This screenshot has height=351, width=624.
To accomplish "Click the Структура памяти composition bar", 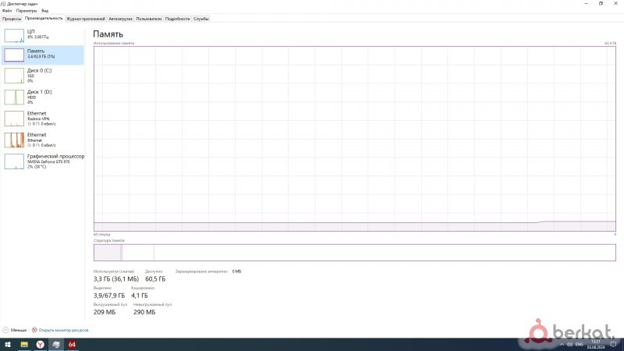I will 349,252.
